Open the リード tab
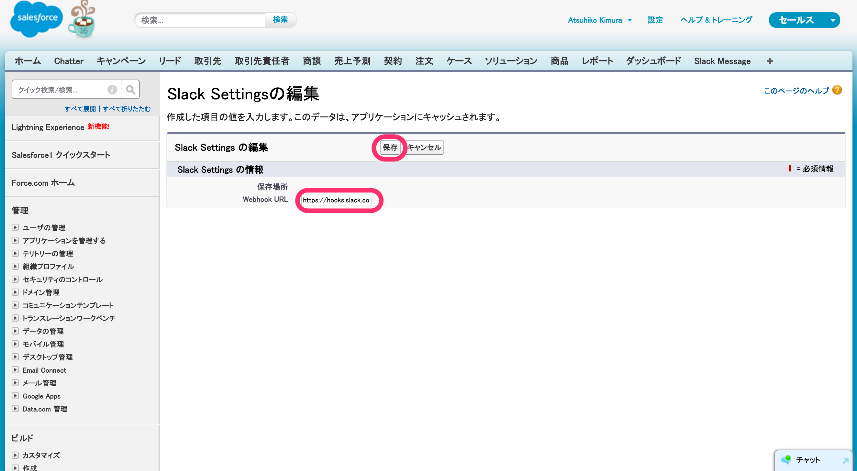The height and width of the screenshot is (471, 857). [x=170, y=61]
